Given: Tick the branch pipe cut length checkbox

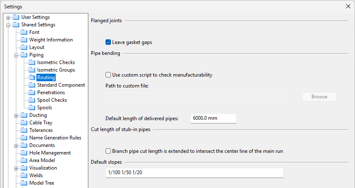Looking at the screenshot, I should tap(108, 151).
